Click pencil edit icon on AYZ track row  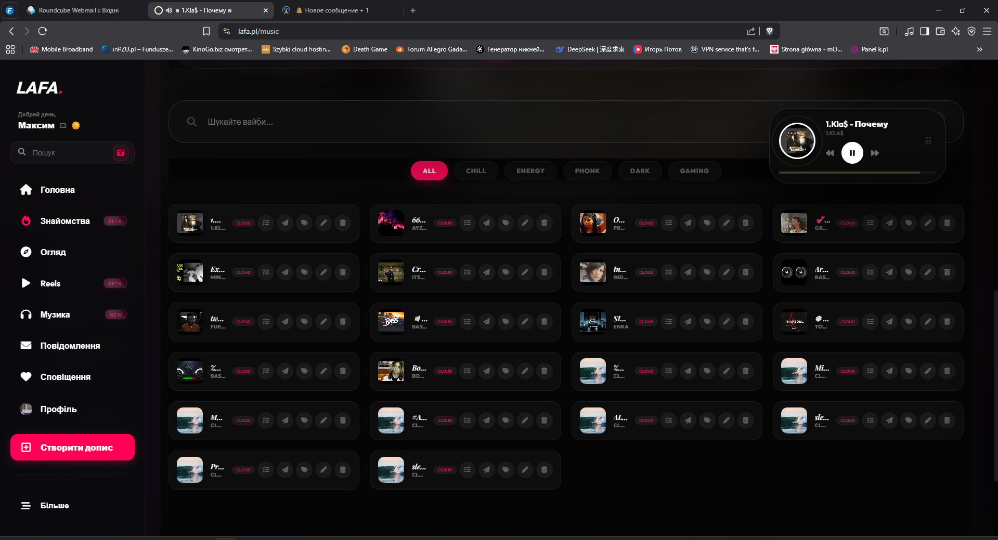(525, 223)
